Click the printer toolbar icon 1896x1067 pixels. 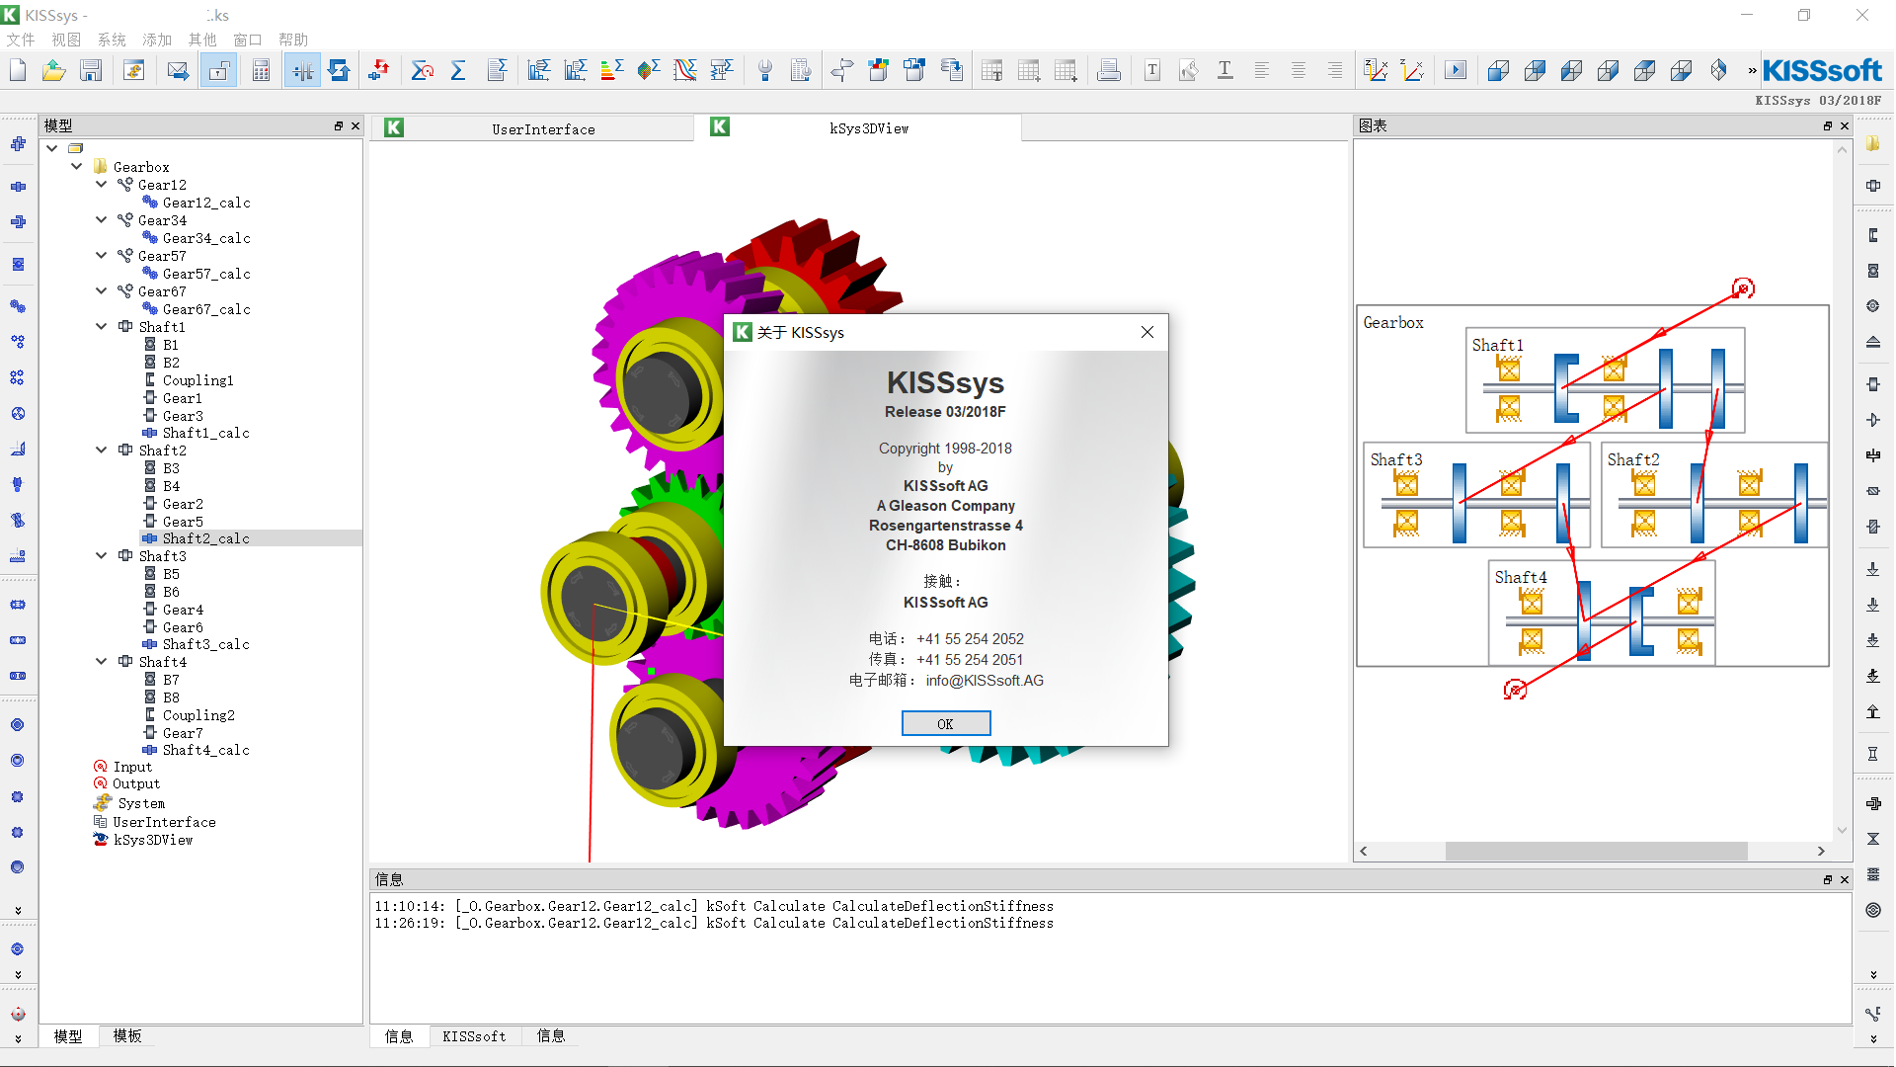(1109, 70)
